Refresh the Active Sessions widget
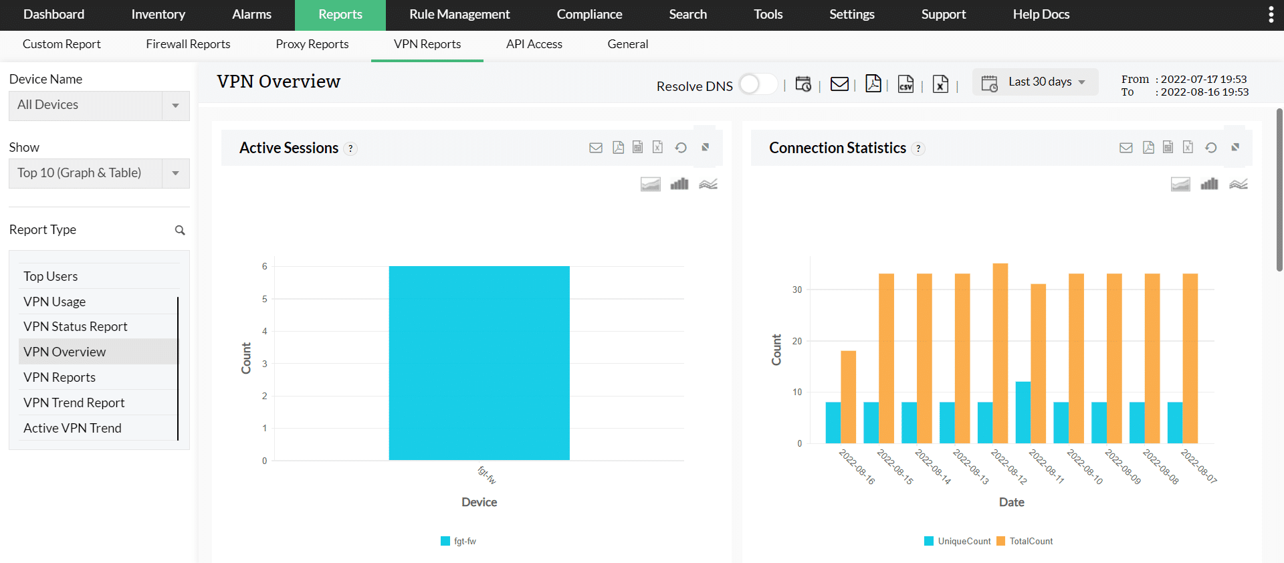The height and width of the screenshot is (563, 1284). click(681, 148)
